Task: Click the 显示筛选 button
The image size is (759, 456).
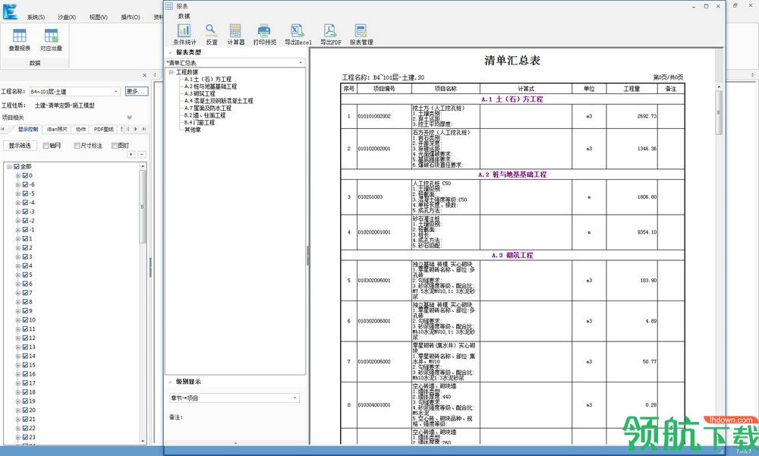Action: [20, 145]
